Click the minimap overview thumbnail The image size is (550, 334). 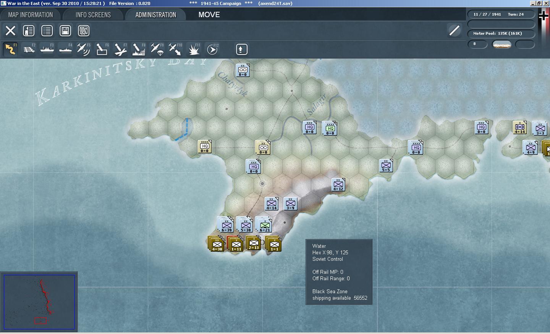[39, 302]
